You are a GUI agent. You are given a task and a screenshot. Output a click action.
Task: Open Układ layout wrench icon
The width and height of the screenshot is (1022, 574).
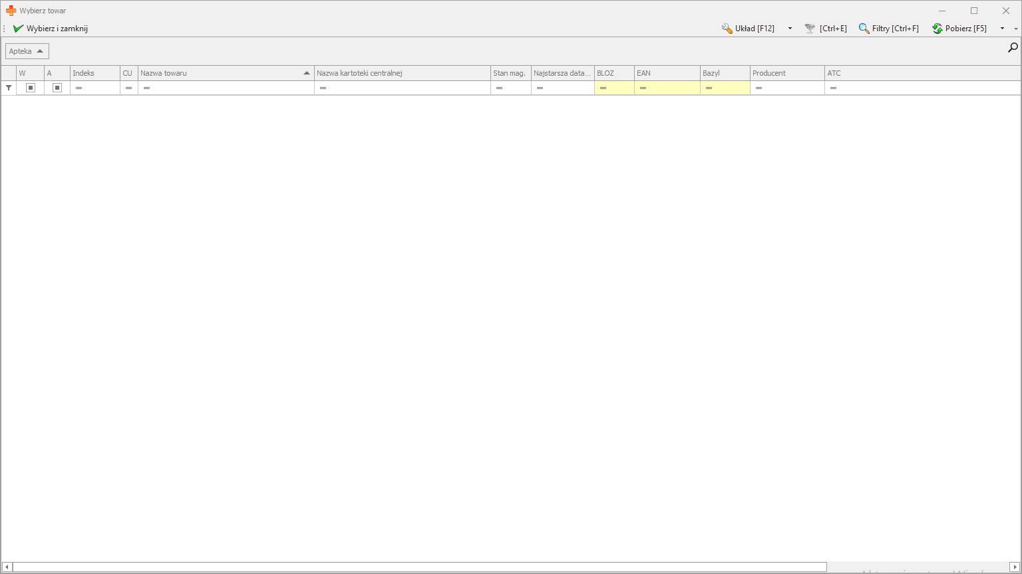tap(727, 29)
